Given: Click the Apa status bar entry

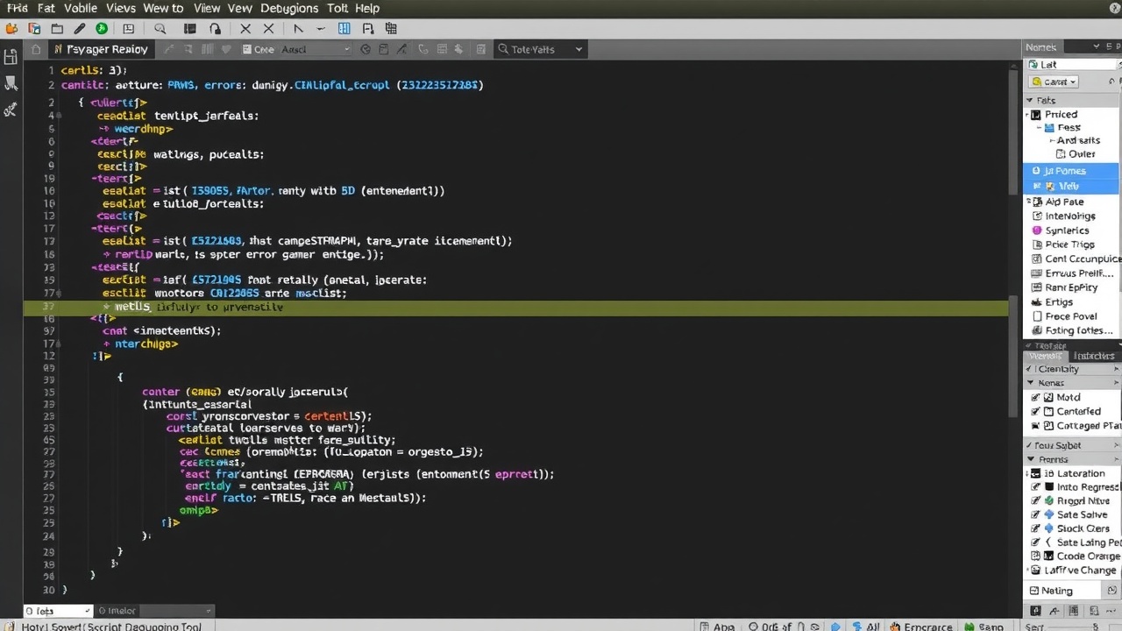Looking at the screenshot, I should 716,627.
